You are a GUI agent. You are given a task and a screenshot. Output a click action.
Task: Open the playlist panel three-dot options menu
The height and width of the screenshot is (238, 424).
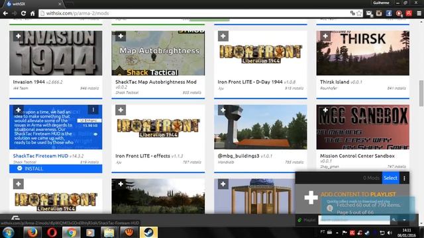pyautogui.click(x=404, y=178)
